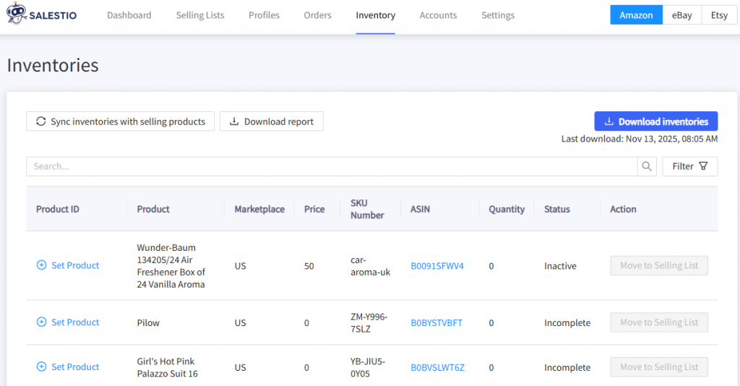The height and width of the screenshot is (386, 740).
Task: Click plus icon for Wunder-Baum row
Action: pyautogui.click(x=41, y=265)
